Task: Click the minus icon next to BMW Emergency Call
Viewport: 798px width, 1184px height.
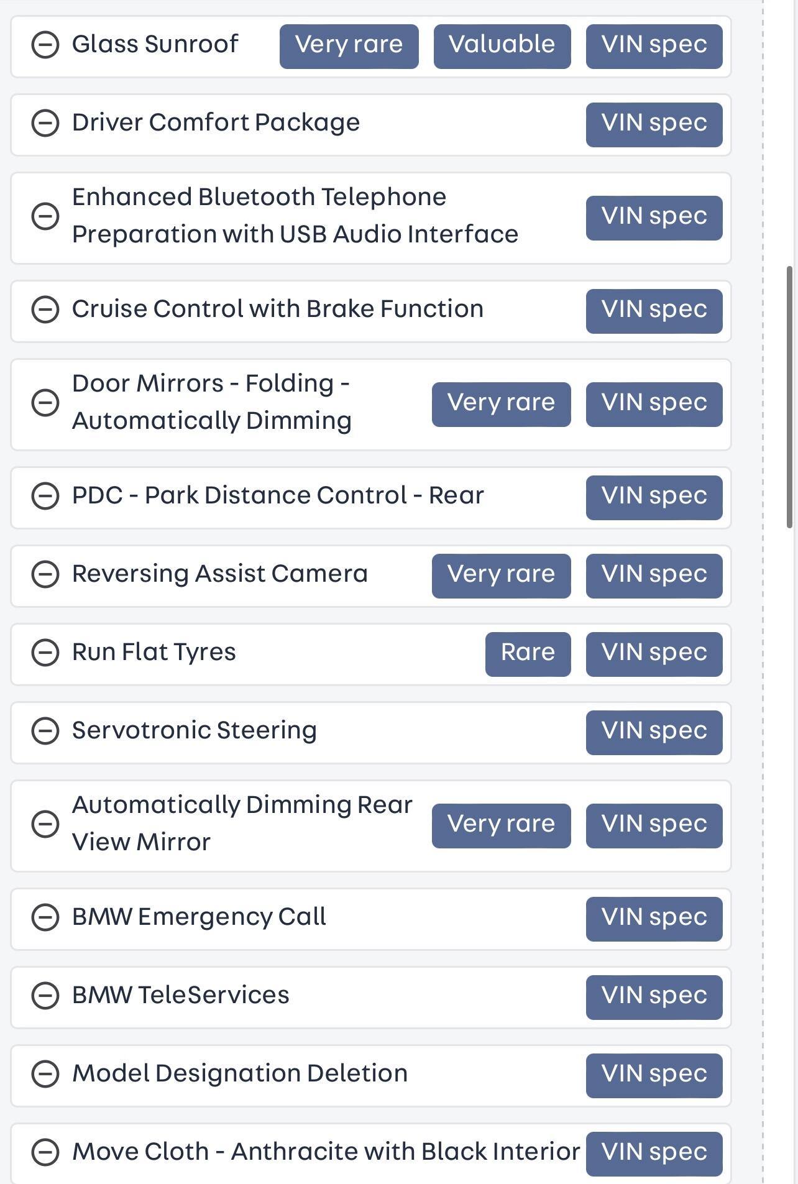Action: [x=45, y=917]
